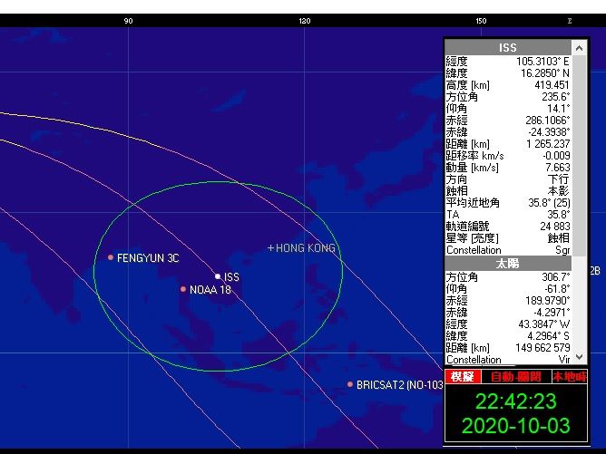Click the 120 longitude label on ruler
This screenshot has width=606, height=454.
pyautogui.click(x=305, y=21)
